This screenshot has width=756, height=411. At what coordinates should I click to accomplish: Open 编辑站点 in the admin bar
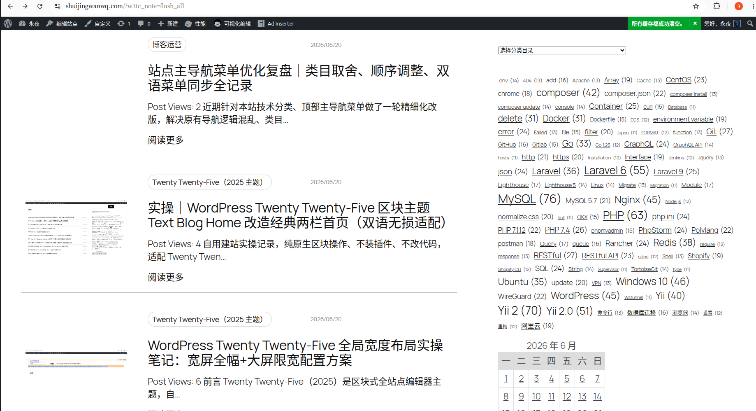[x=62, y=23]
